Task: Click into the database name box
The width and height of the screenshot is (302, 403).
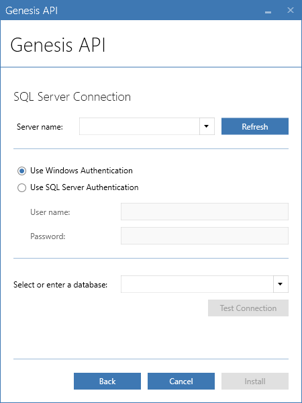Action: click(x=197, y=284)
